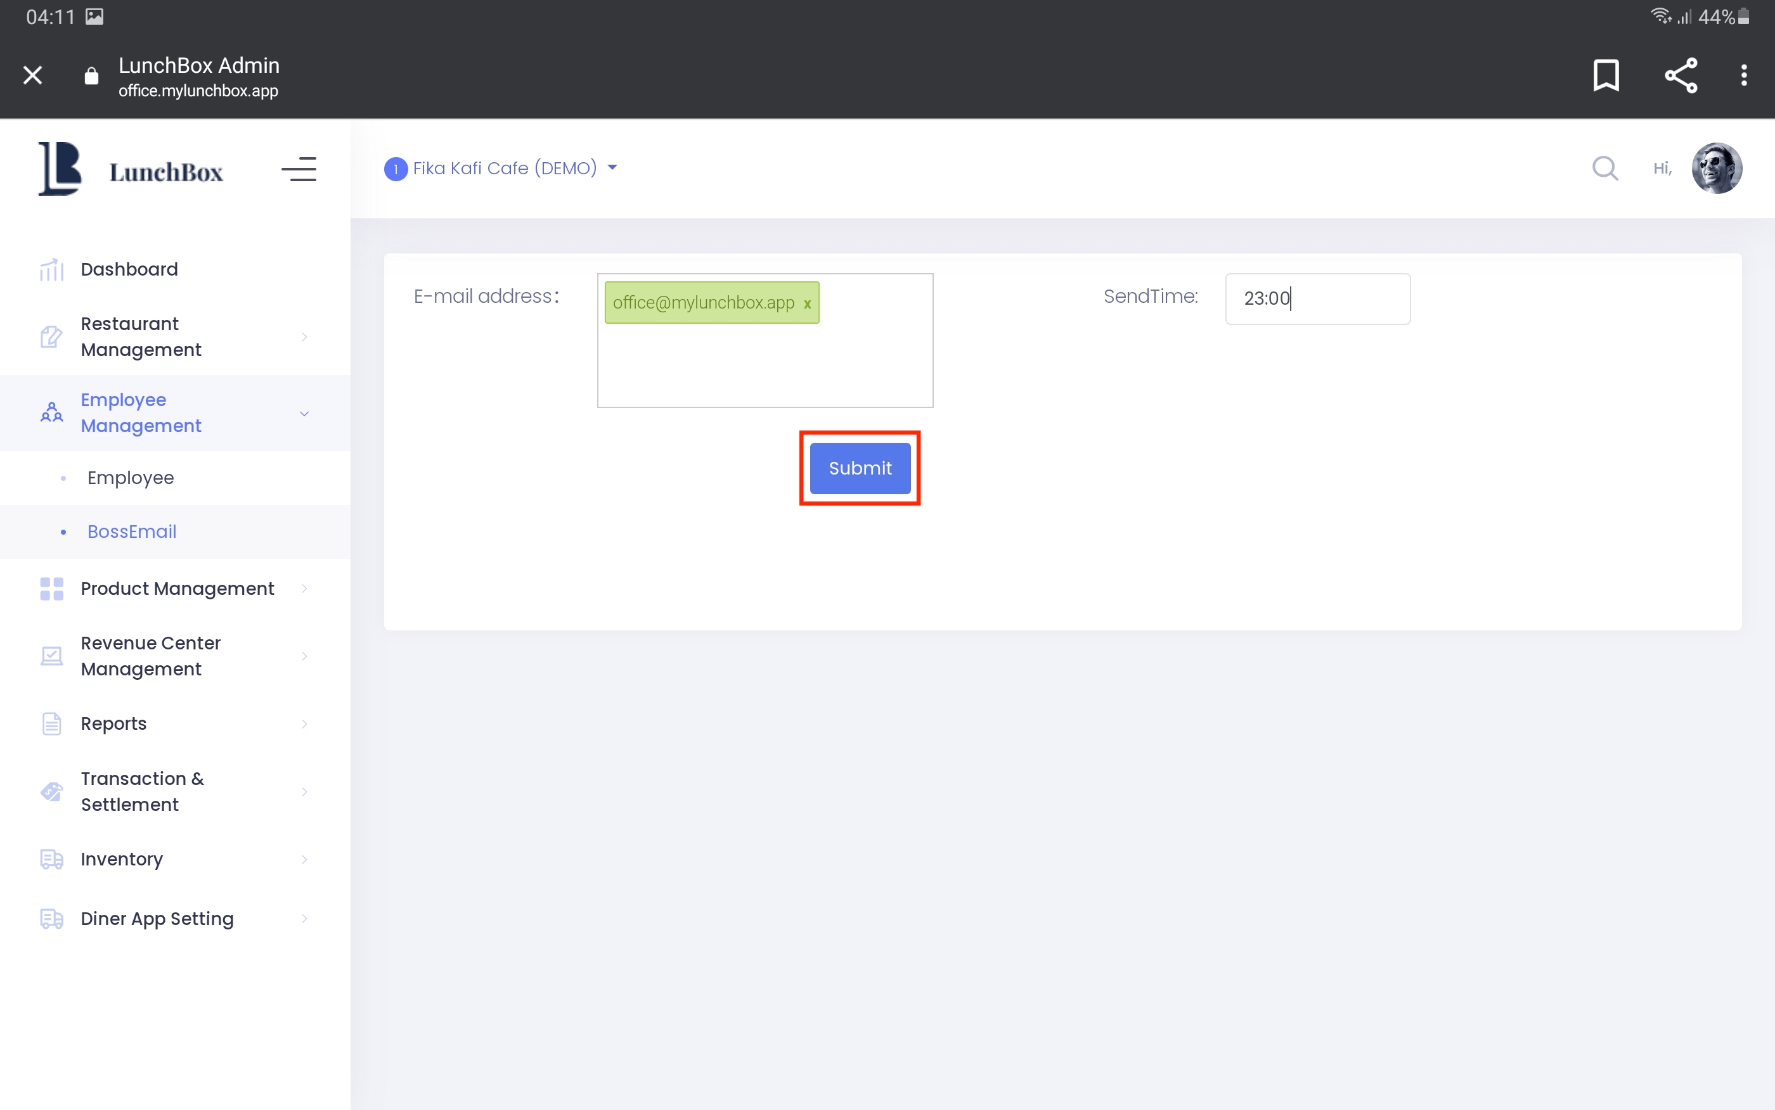The width and height of the screenshot is (1775, 1110).
Task: Click the Inventory truck icon
Action: 51,859
